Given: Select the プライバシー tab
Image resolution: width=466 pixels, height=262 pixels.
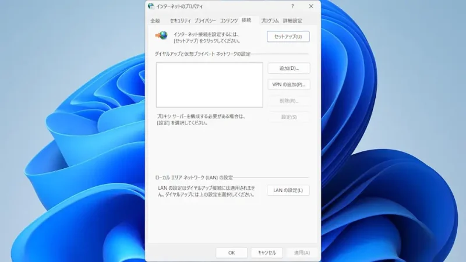Looking at the screenshot, I should click(206, 20).
